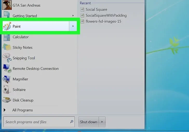Click the Solitaire cards icon
189x132 pixels.
[7, 90]
